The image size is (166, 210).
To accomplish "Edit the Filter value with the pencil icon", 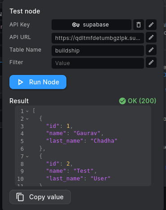I will coord(151,62).
